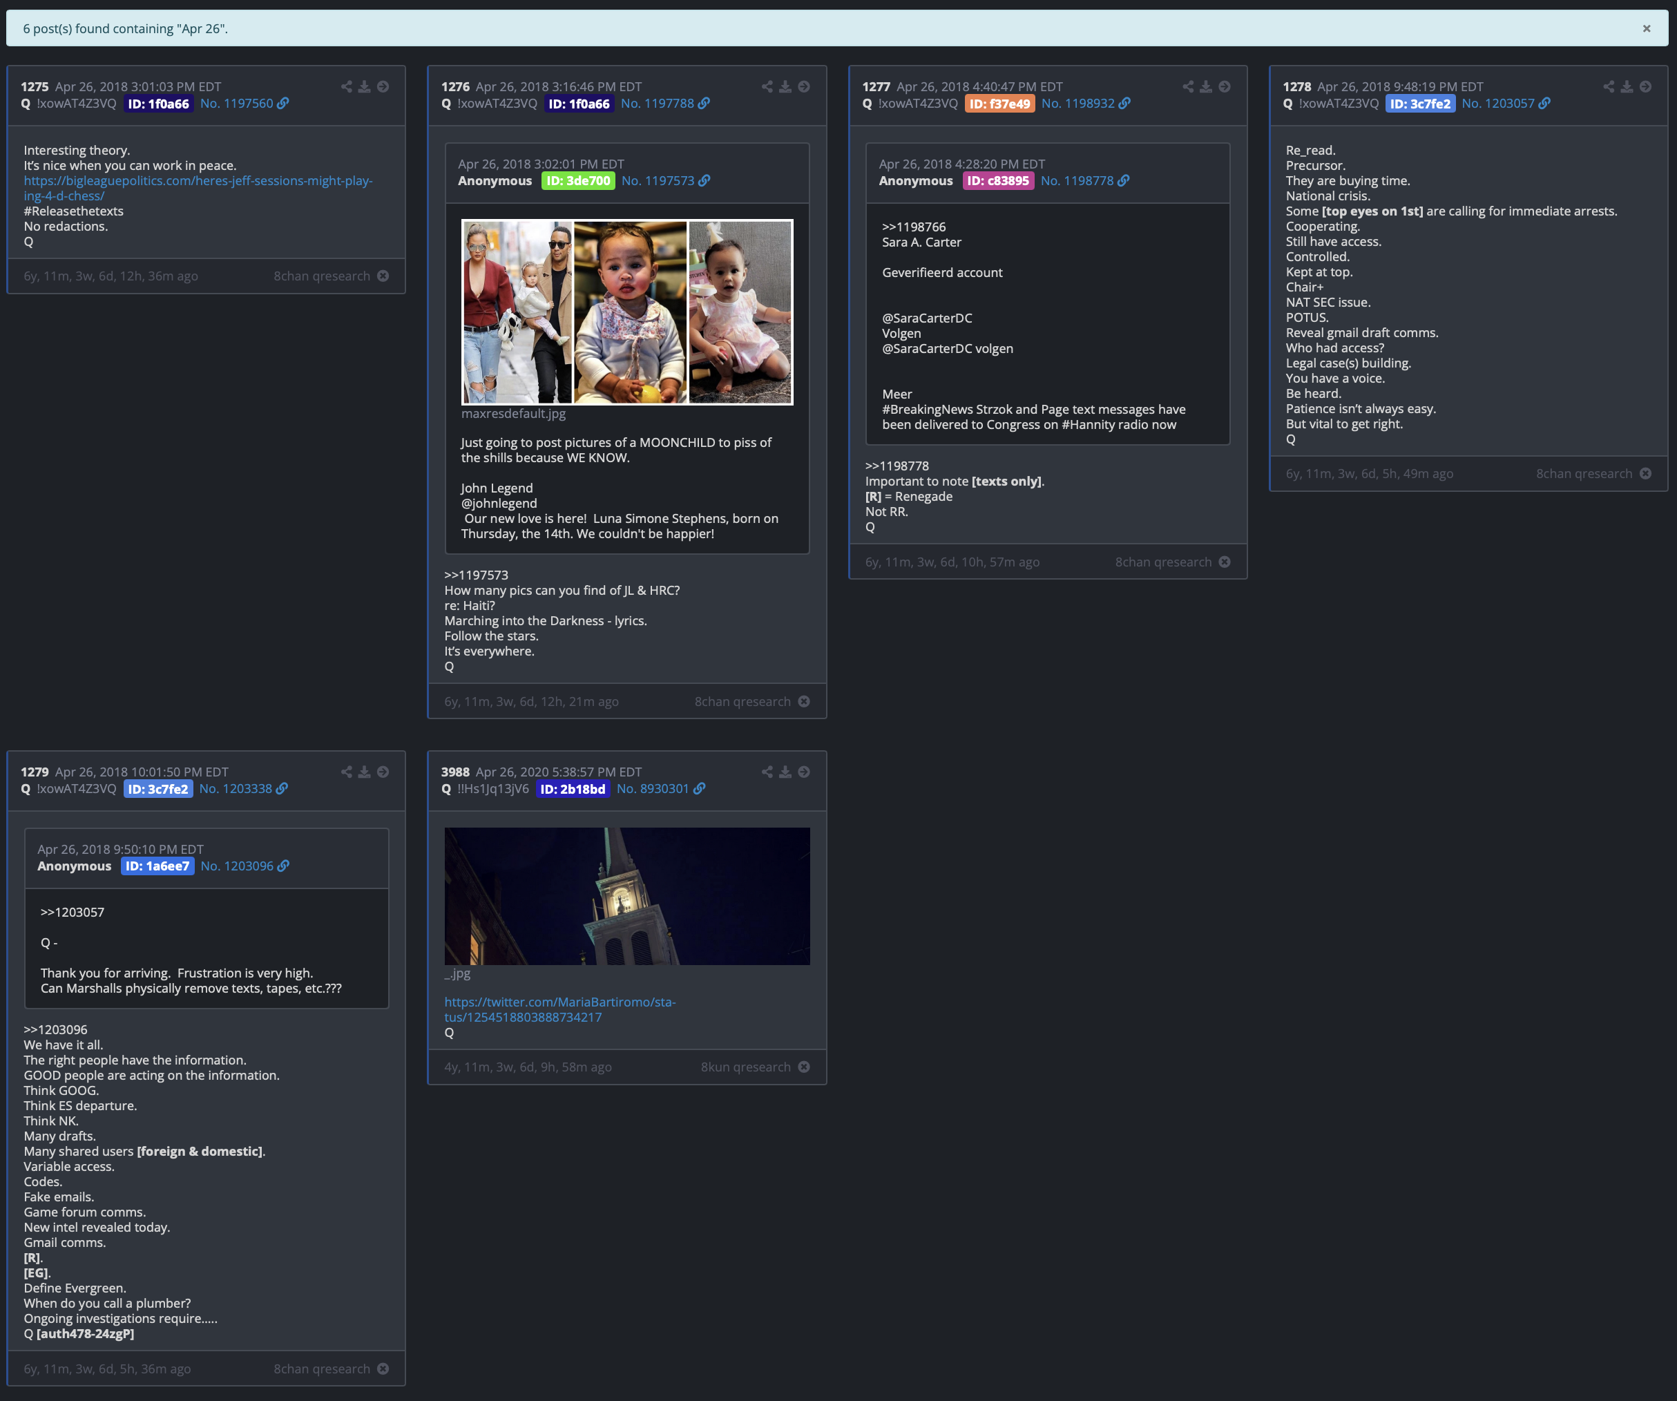Click the ID: 1a6ee7 badge

(x=157, y=866)
